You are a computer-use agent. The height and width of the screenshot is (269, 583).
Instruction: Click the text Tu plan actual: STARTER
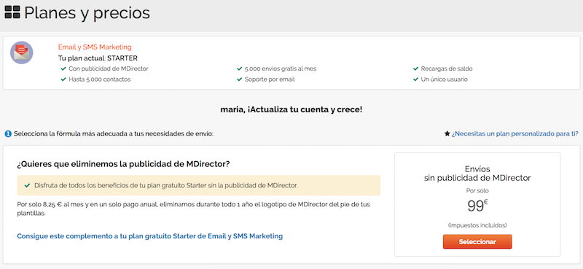click(x=98, y=58)
